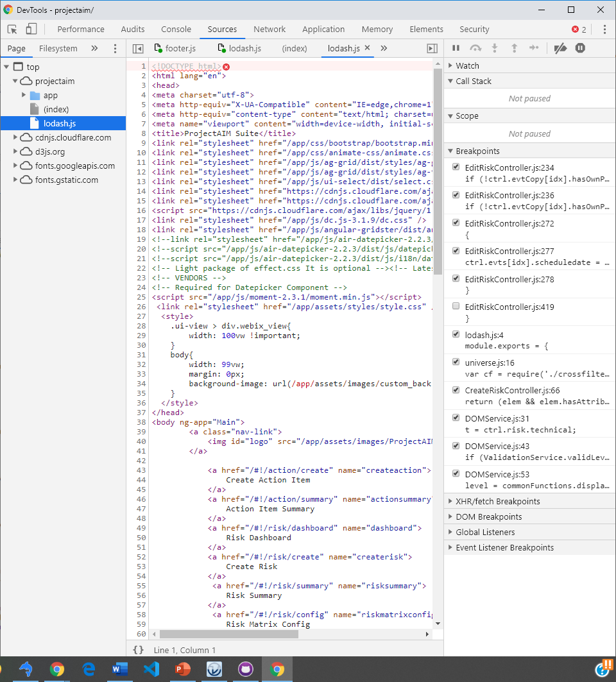This screenshot has width=616, height=682.
Task: Select the (index) file in tree
Action: coord(56,109)
